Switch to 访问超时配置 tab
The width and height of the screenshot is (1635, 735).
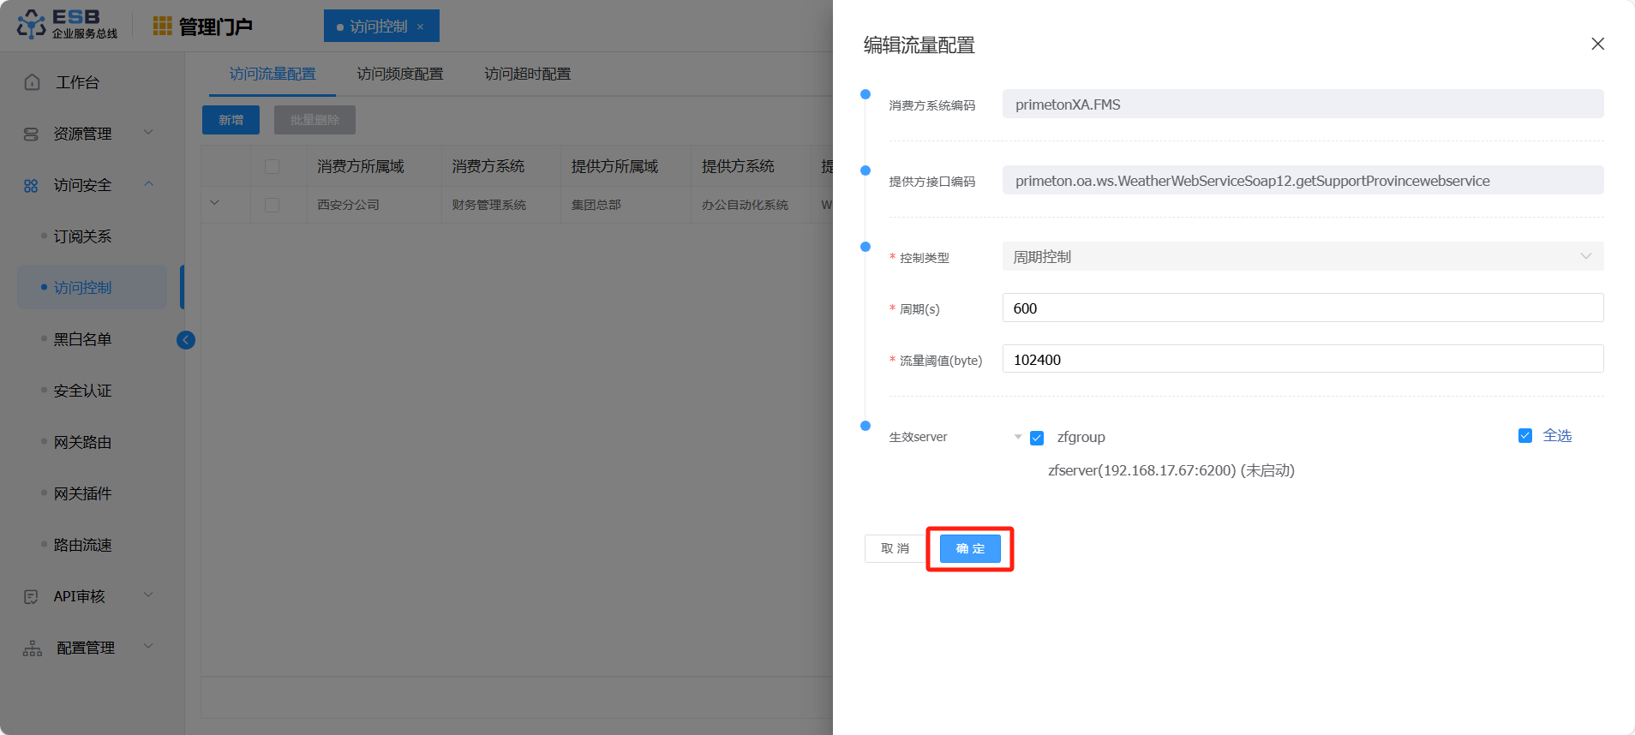tap(527, 75)
